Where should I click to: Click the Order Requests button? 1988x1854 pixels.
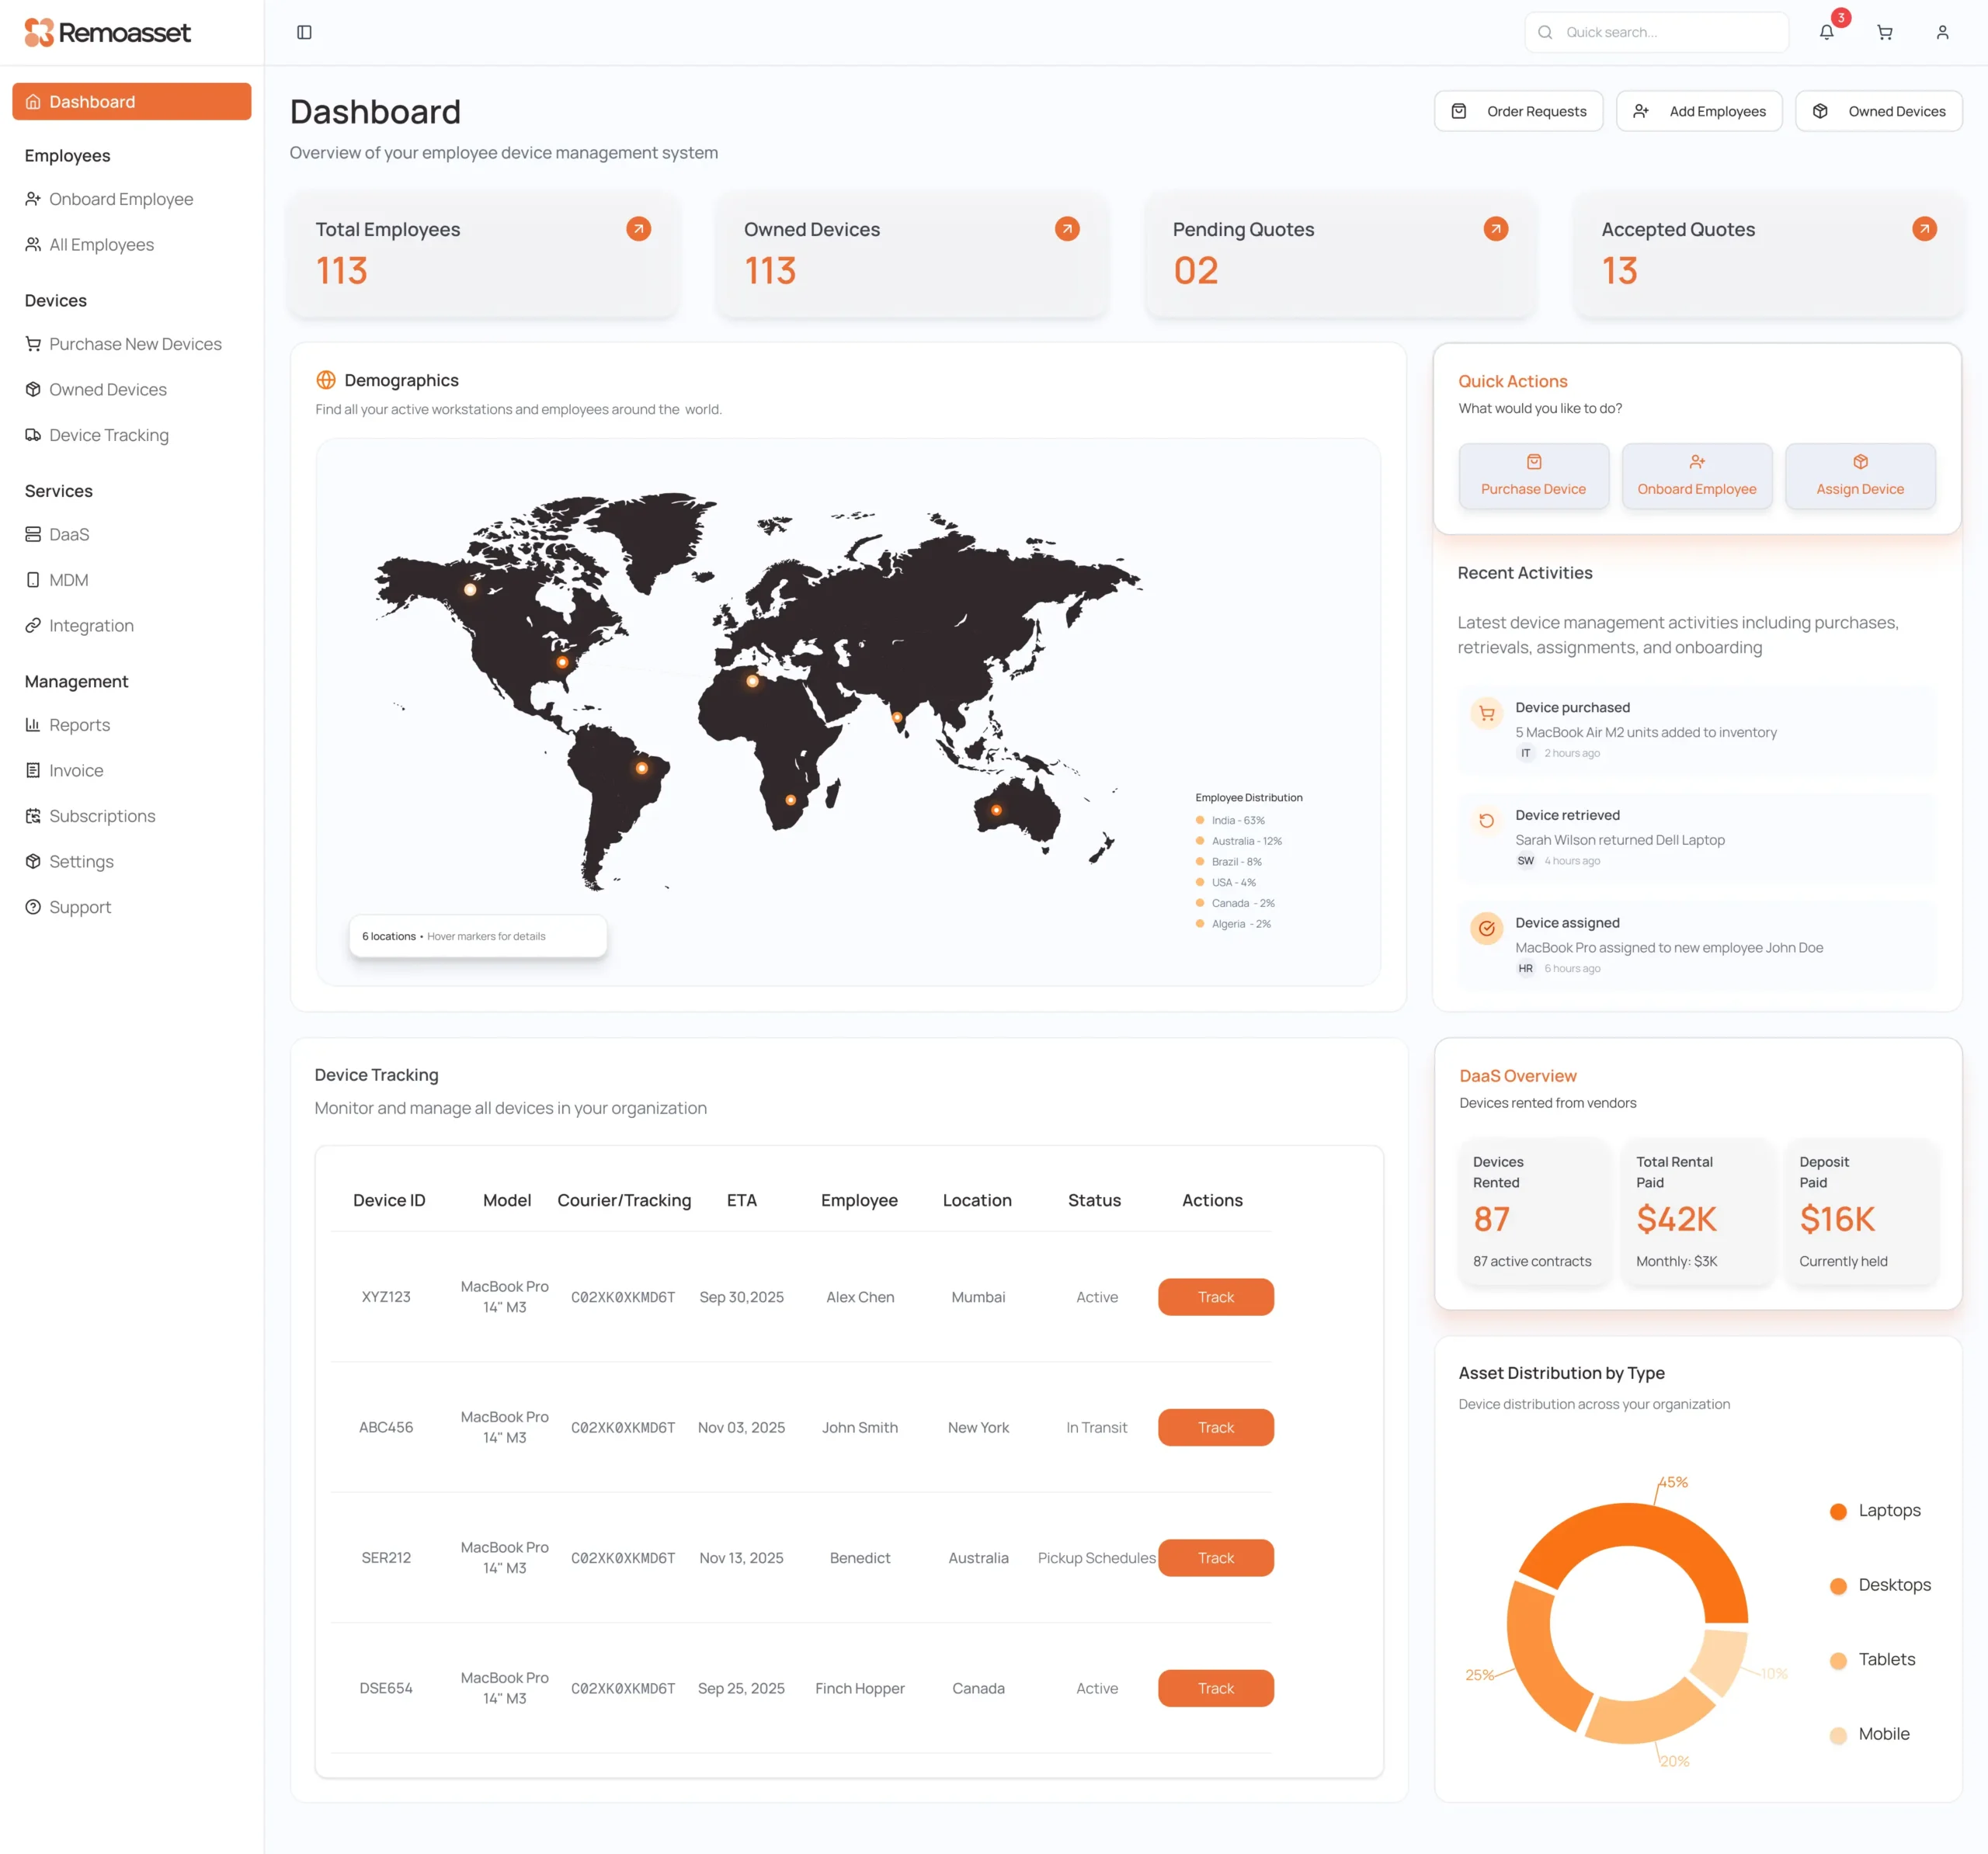(x=1519, y=111)
